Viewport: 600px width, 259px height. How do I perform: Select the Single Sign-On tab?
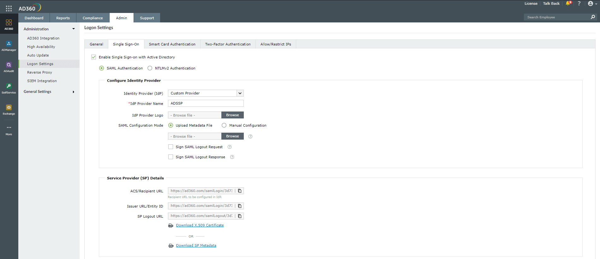[126, 44]
